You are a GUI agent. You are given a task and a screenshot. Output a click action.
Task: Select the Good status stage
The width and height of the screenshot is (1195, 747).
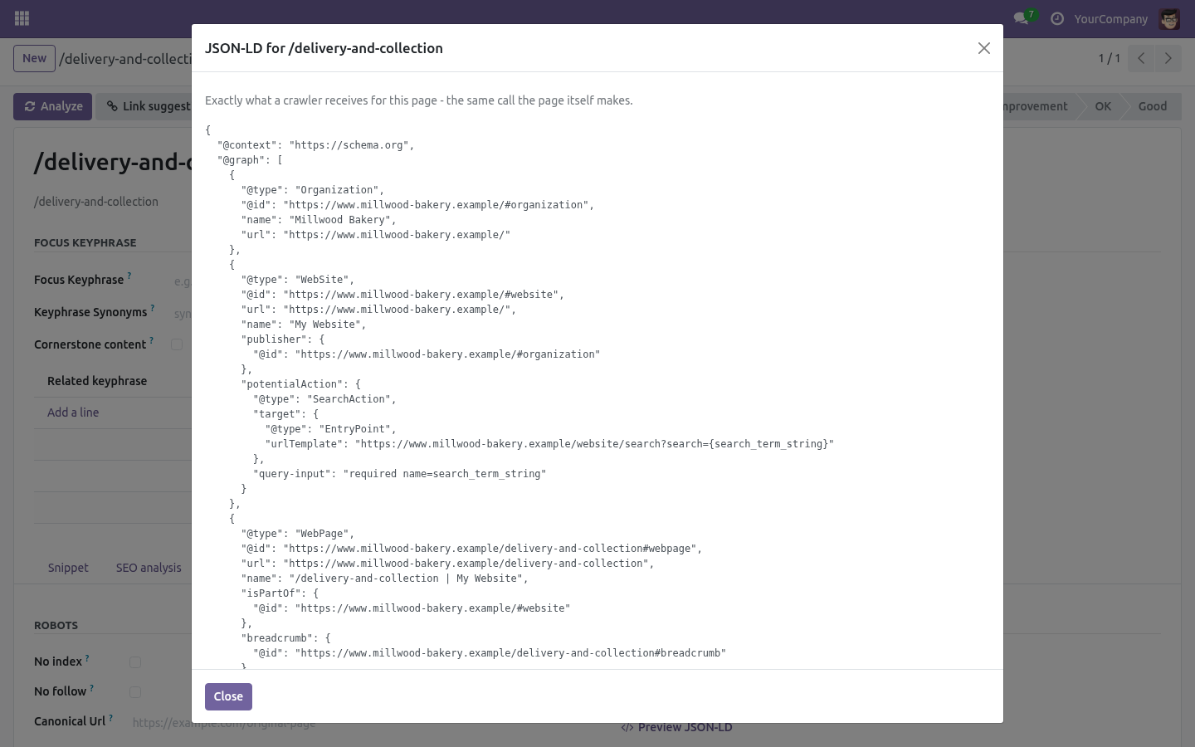coord(1152,106)
